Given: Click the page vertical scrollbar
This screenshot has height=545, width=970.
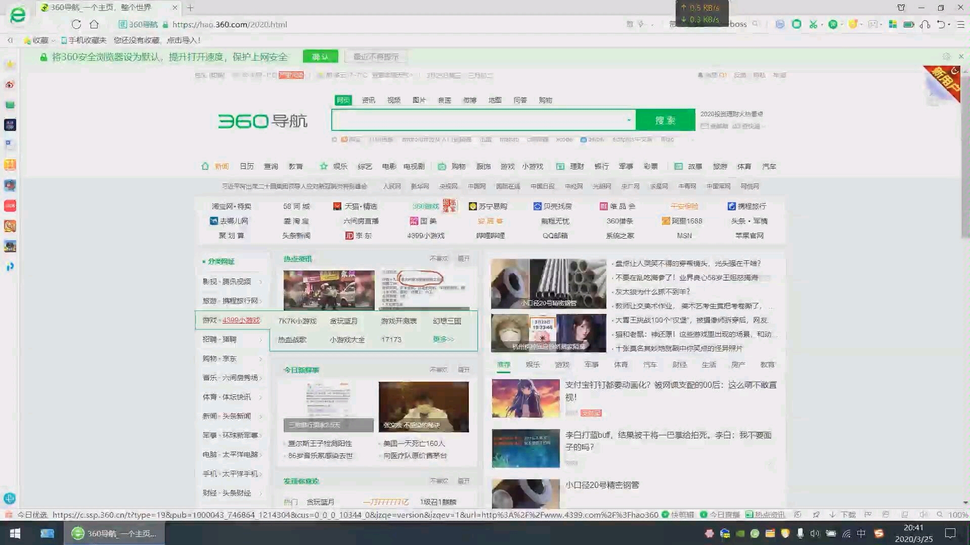Looking at the screenshot, I should 965,157.
